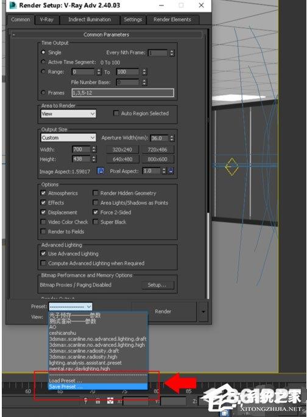The height and width of the screenshot is (417, 307).
Task: Switch to the Render Elements tab
Action: click(x=172, y=19)
